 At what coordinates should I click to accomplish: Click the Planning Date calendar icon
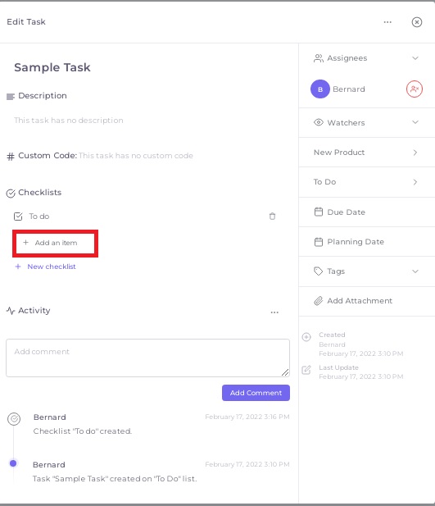click(319, 242)
